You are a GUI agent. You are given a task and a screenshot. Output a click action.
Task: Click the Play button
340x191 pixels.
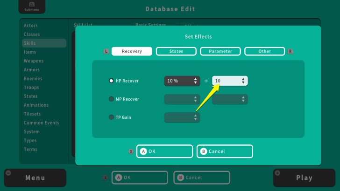coord(304,178)
